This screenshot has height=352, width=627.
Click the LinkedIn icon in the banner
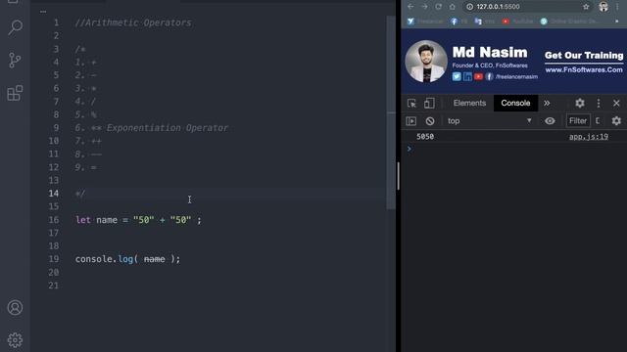click(x=467, y=76)
